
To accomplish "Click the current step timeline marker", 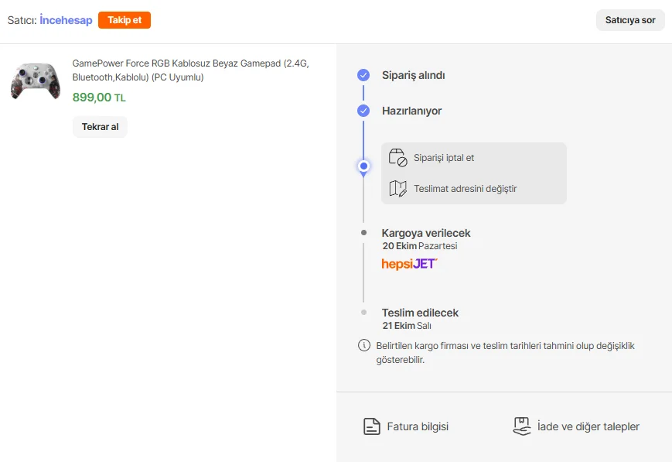I will [x=363, y=166].
